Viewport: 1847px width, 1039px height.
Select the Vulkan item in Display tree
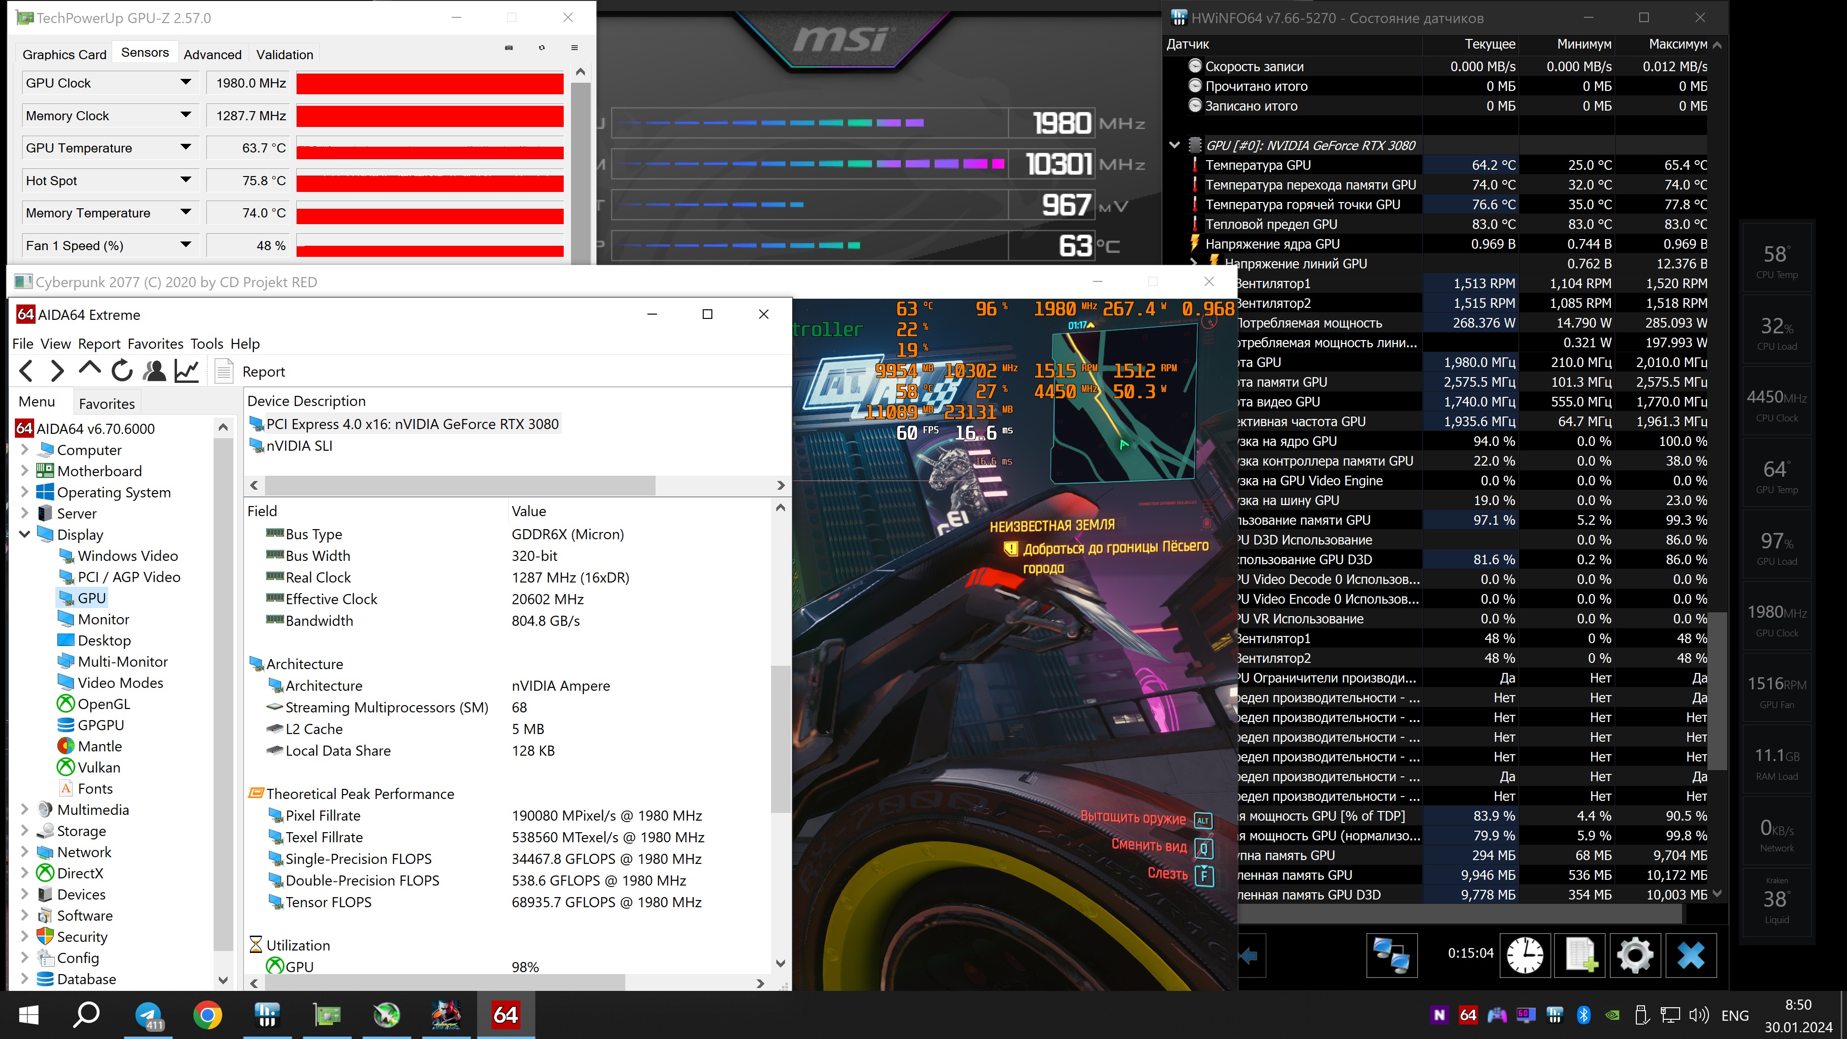pyautogui.click(x=98, y=767)
